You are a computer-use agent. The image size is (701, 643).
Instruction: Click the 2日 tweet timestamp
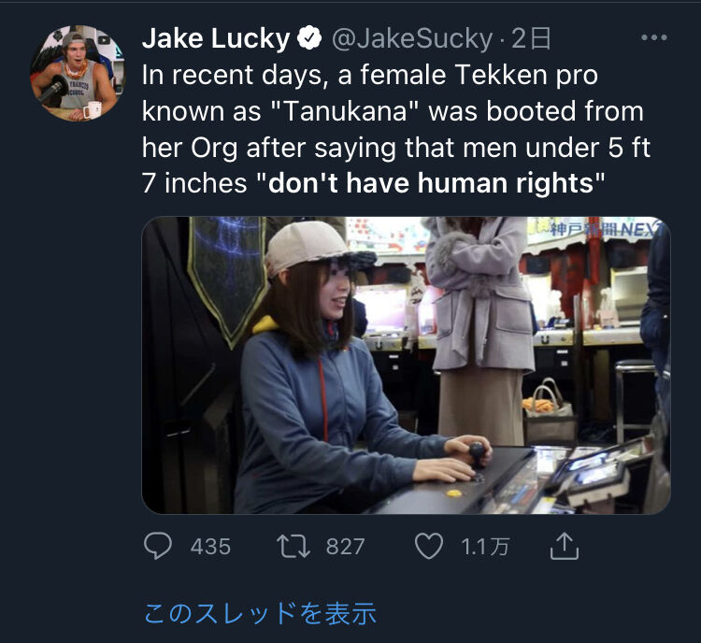click(531, 39)
